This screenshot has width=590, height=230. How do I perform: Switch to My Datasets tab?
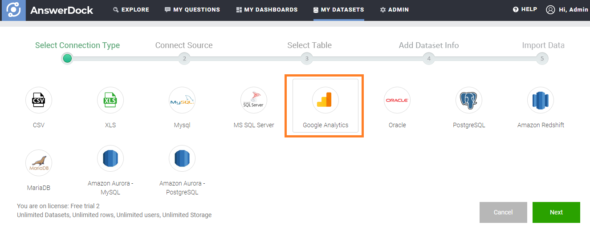pyautogui.click(x=338, y=10)
